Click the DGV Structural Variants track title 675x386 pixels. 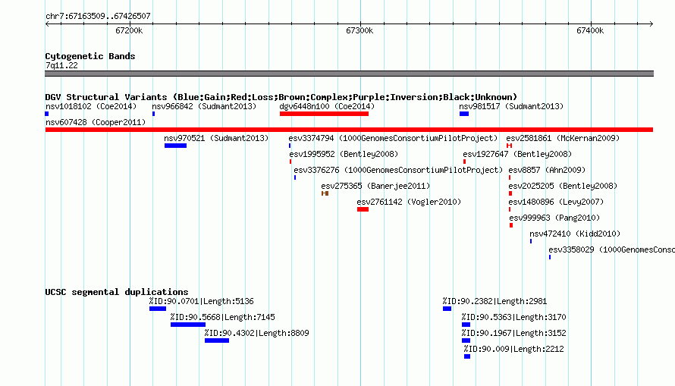click(x=281, y=97)
